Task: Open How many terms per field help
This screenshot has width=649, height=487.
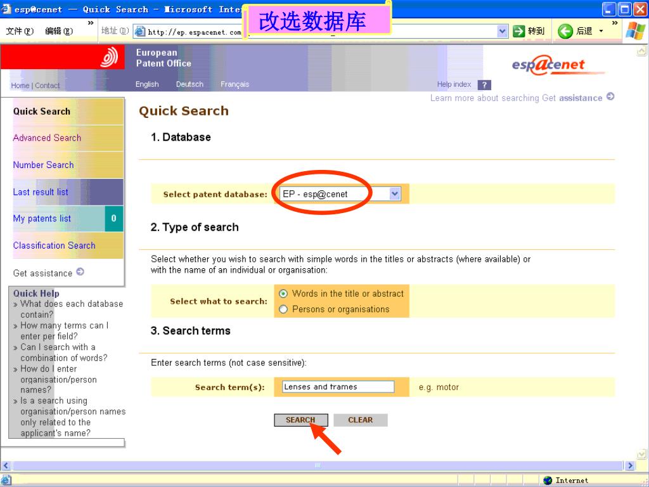Action: coord(65,331)
